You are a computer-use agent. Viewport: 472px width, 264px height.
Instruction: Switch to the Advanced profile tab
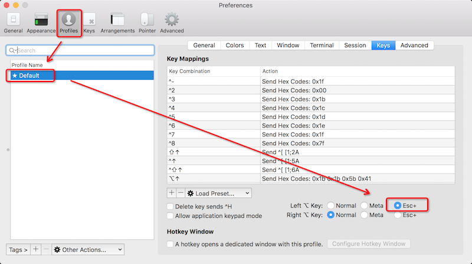click(x=414, y=45)
